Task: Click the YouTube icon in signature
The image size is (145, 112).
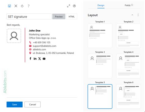Action: (x=44, y=59)
